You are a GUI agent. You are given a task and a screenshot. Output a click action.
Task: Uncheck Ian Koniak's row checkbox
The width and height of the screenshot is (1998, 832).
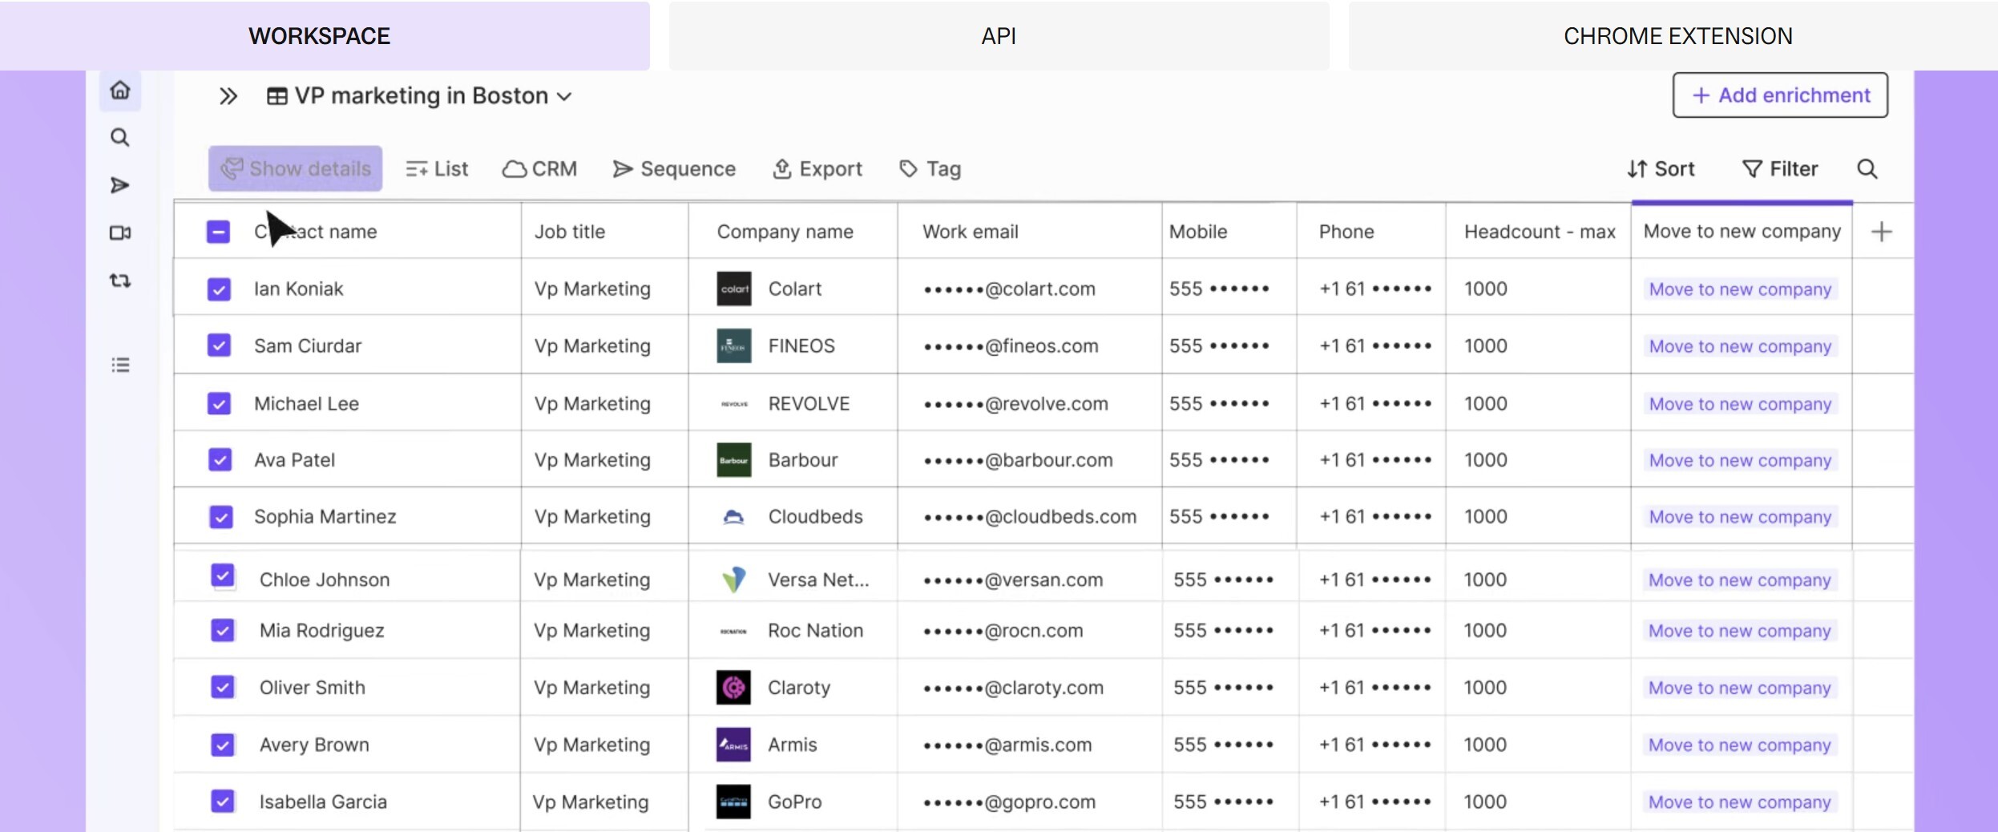point(219,289)
